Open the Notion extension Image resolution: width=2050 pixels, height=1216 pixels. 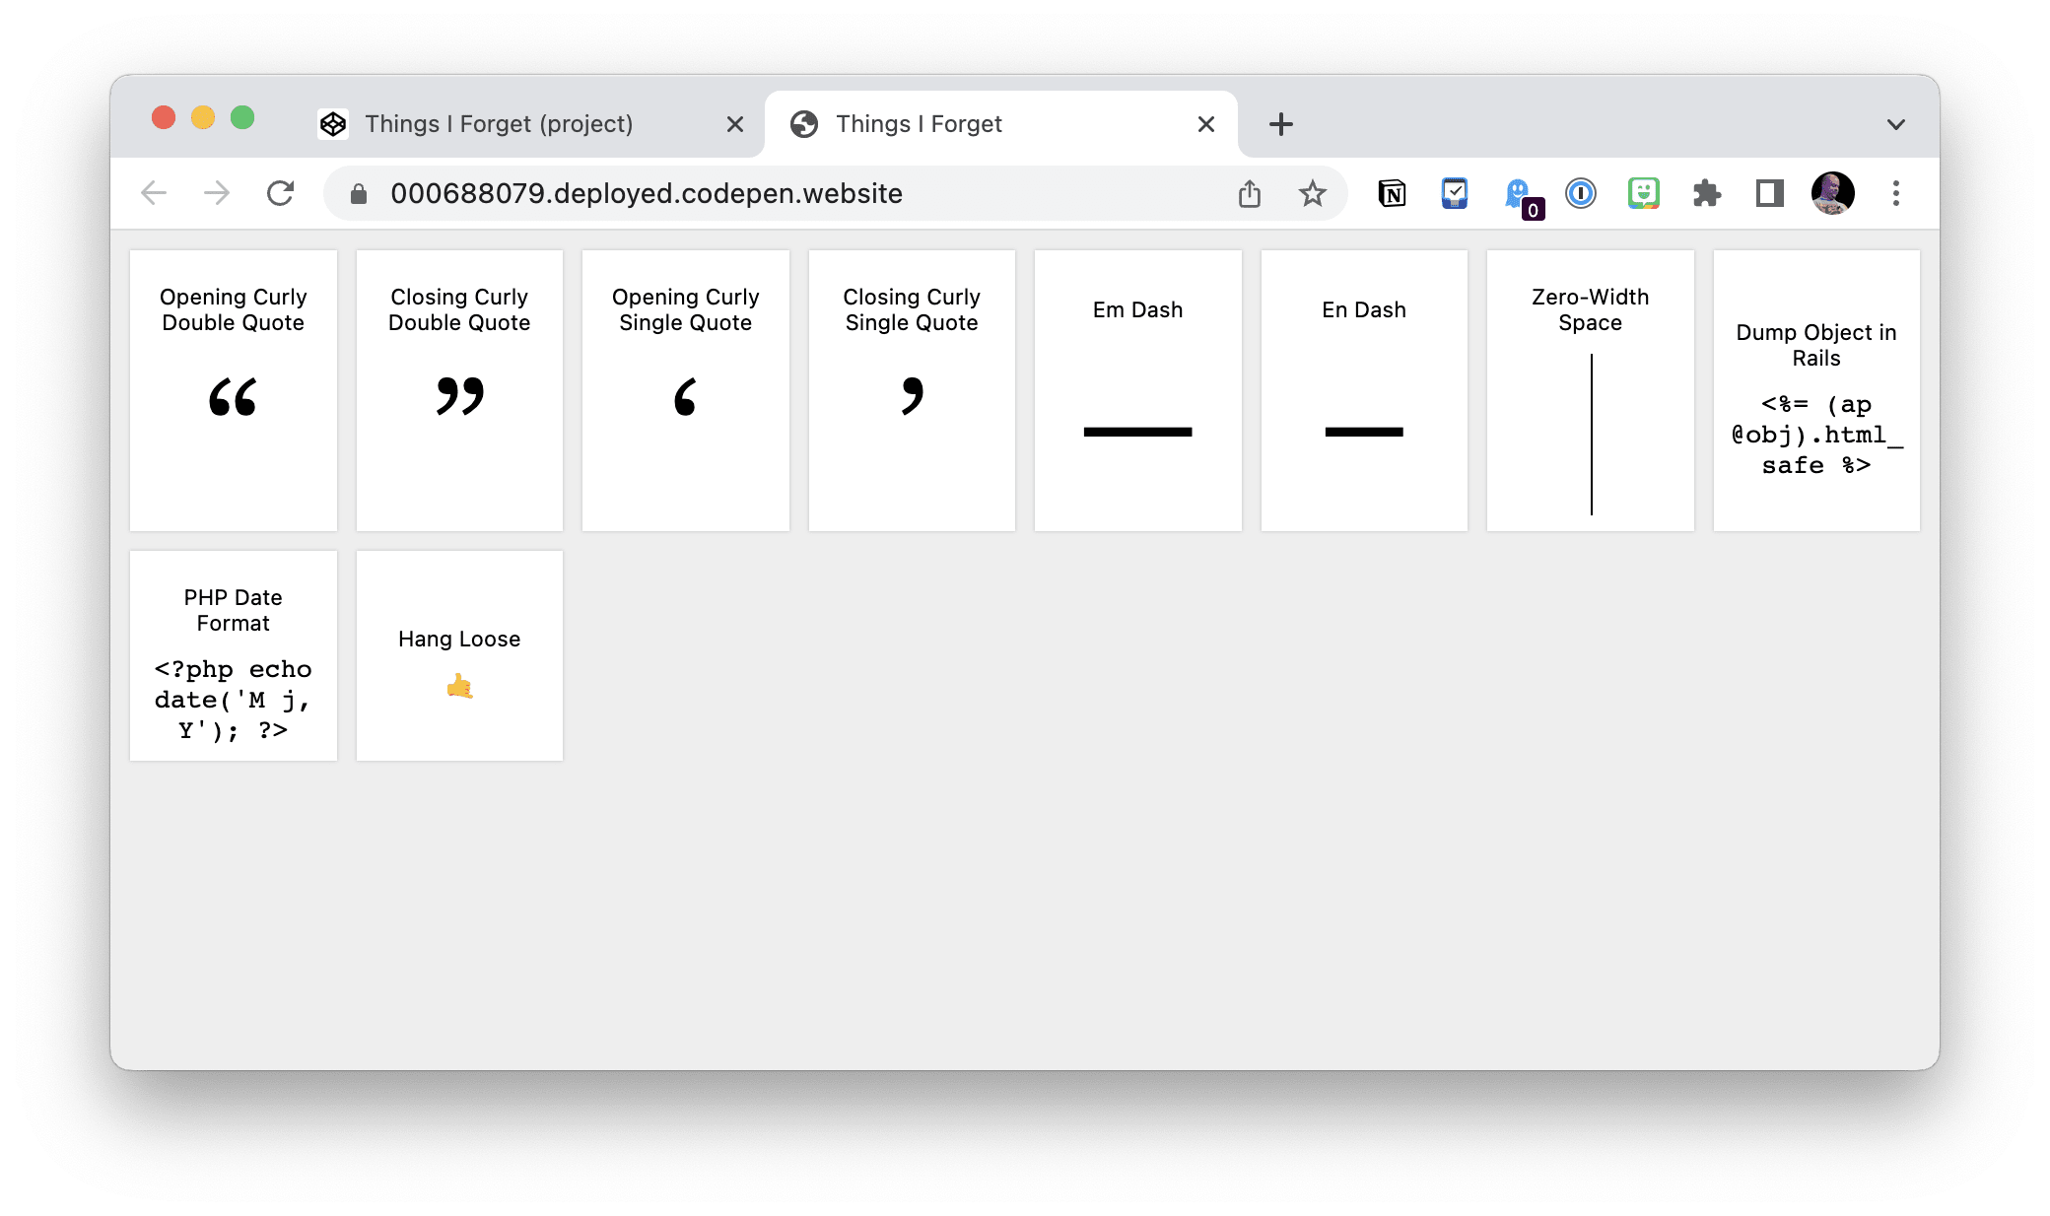tap(1392, 193)
